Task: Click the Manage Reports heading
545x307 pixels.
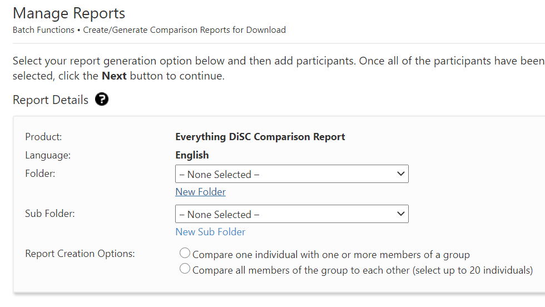Action: point(69,13)
